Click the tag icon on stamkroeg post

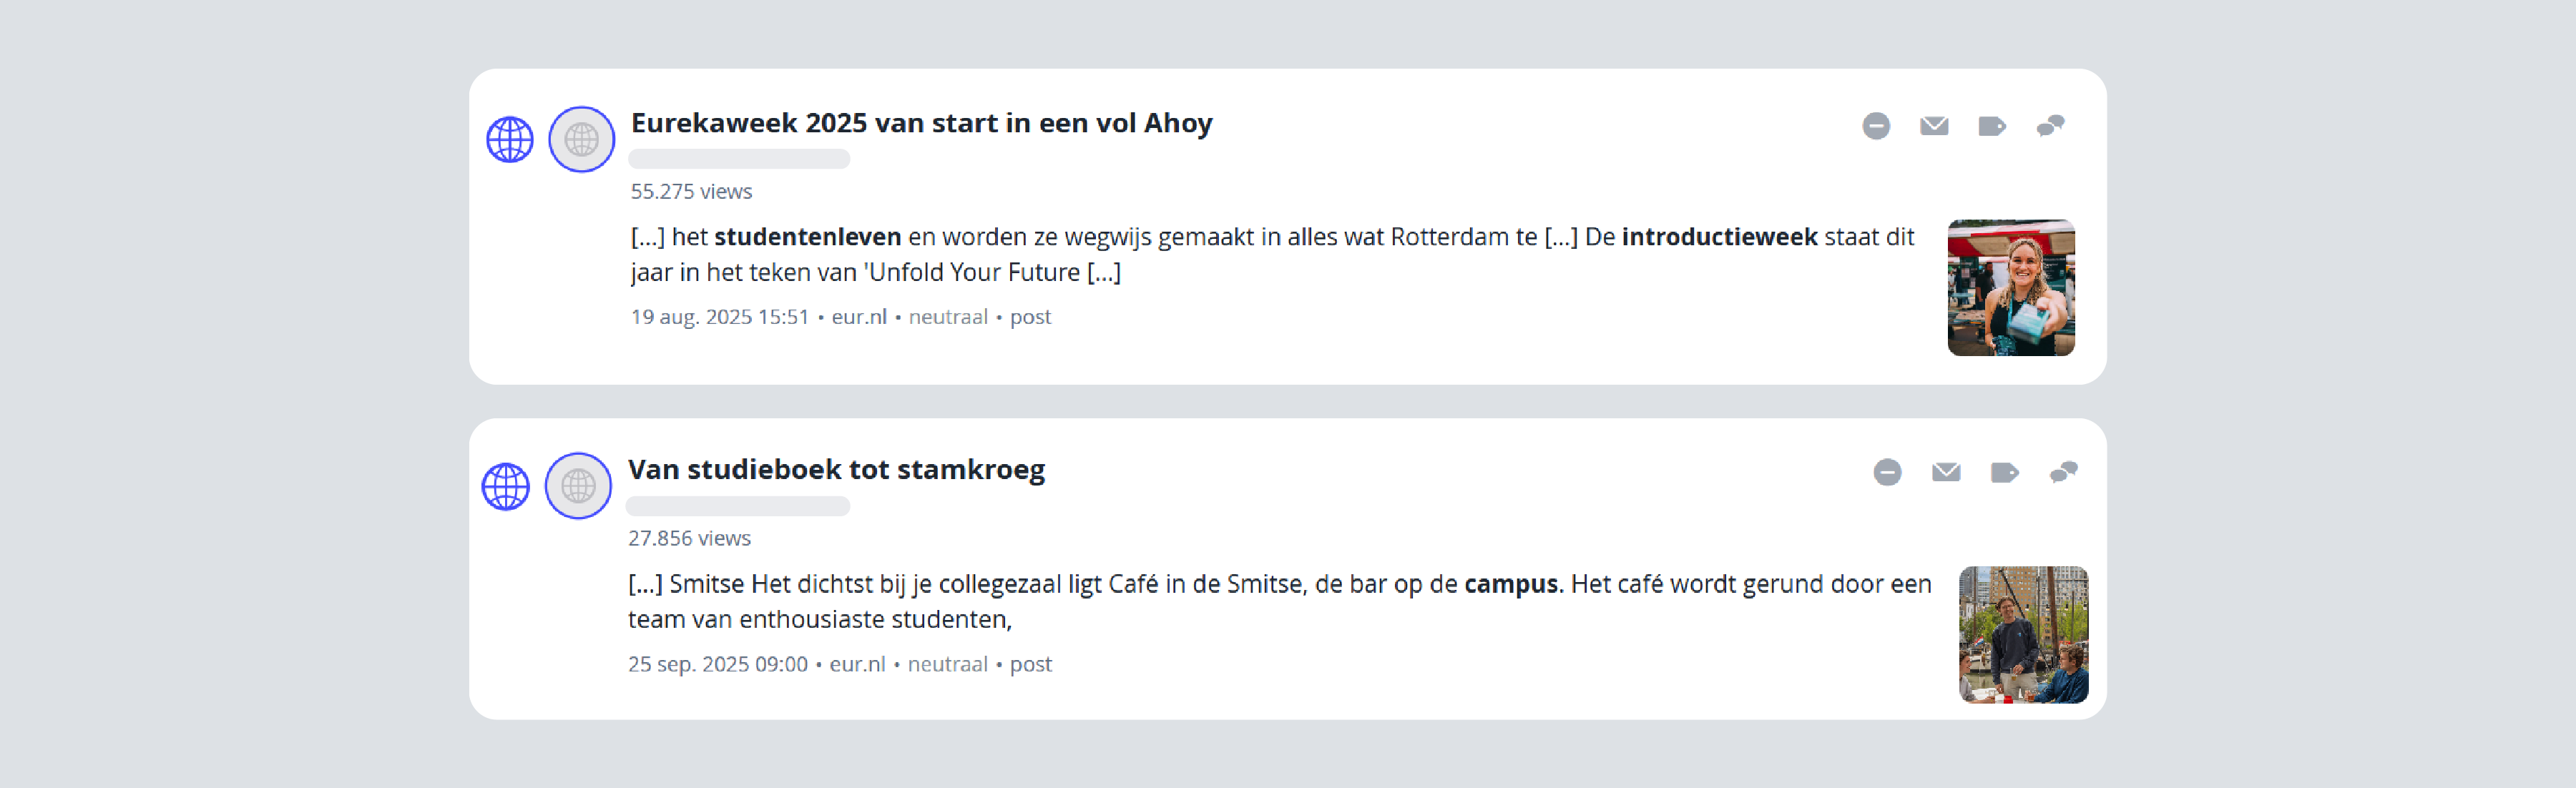click(x=2004, y=472)
